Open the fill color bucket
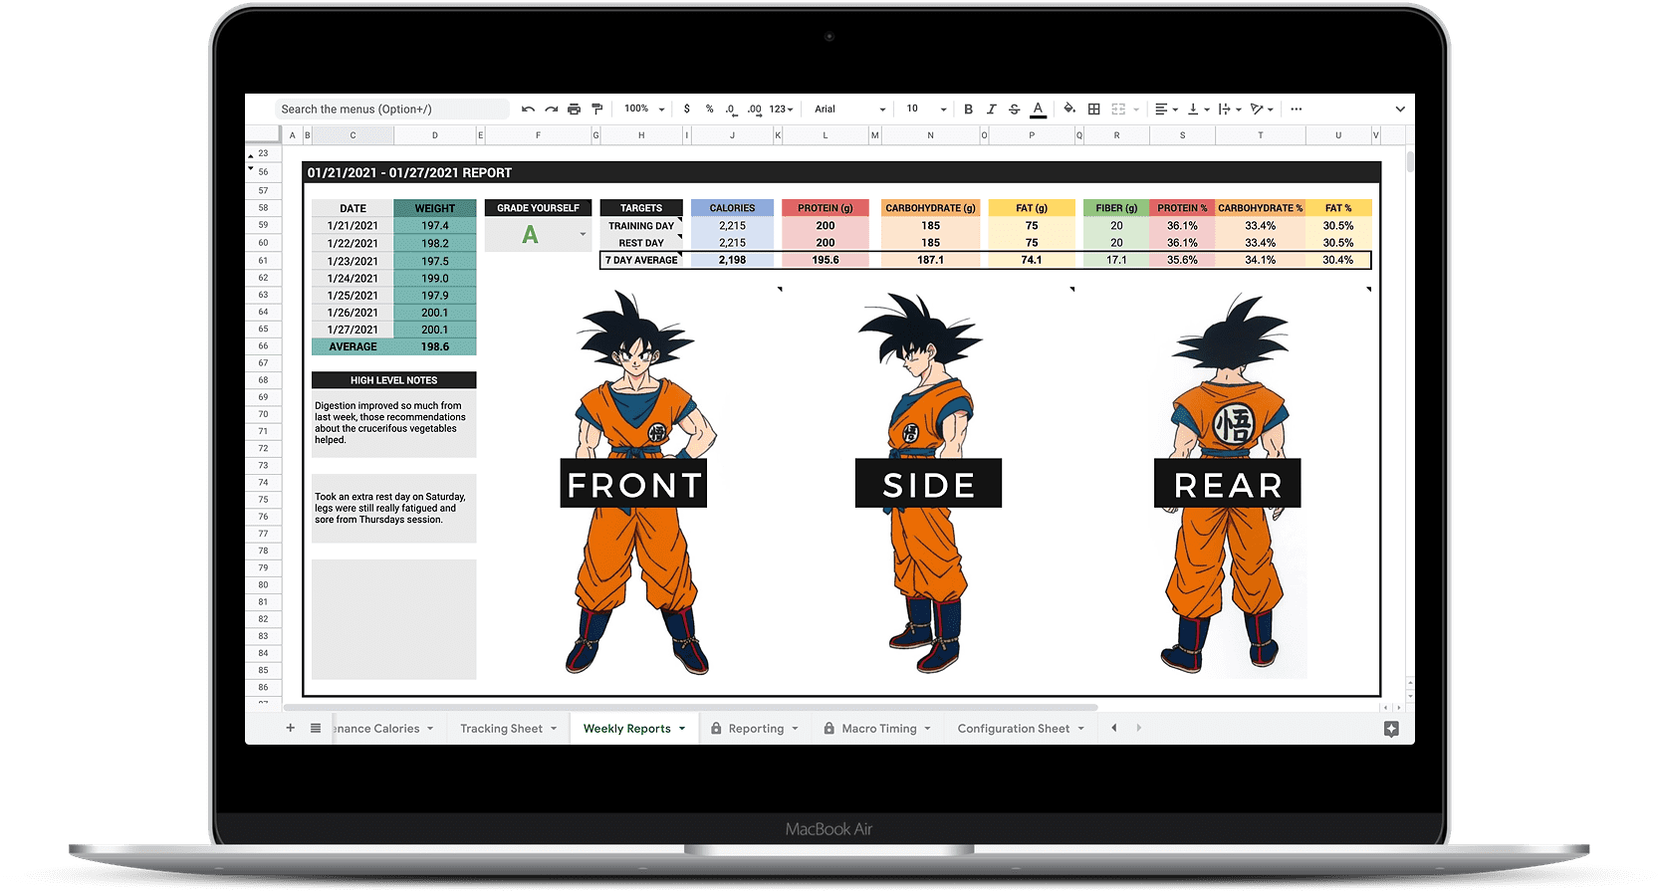This screenshot has width=1659, height=891. (1069, 110)
